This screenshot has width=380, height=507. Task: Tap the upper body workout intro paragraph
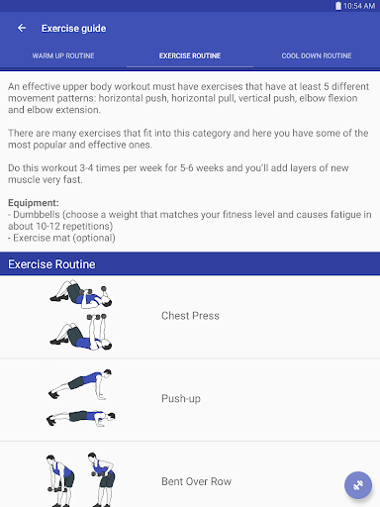(189, 98)
